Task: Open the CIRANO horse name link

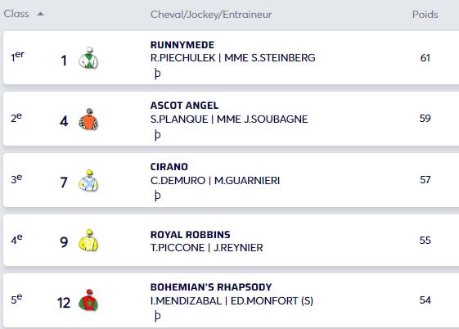Action: click(x=169, y=167)
